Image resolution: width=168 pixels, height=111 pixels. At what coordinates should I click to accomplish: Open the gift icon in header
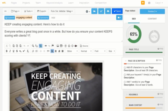(149, 3)
